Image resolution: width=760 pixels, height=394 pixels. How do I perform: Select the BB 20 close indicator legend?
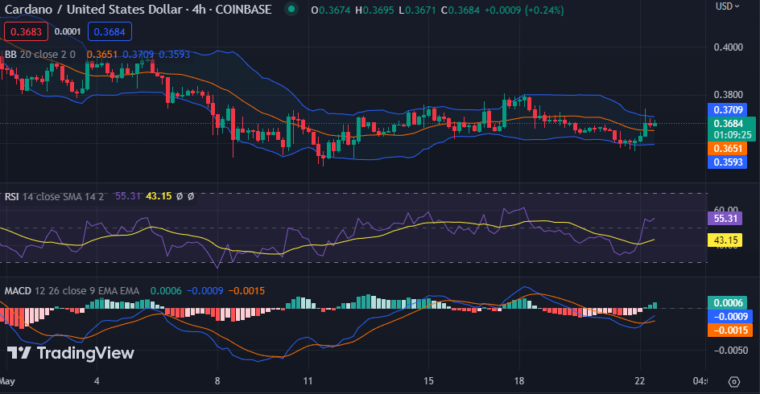40,55
